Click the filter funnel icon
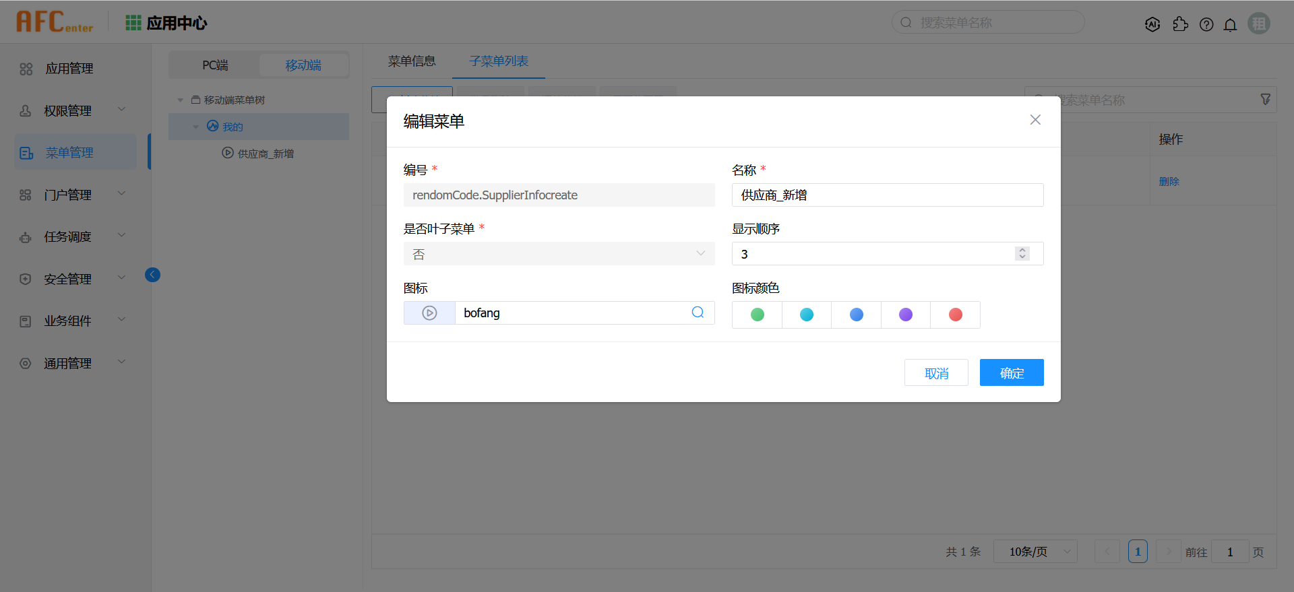 pos(1265,100)
